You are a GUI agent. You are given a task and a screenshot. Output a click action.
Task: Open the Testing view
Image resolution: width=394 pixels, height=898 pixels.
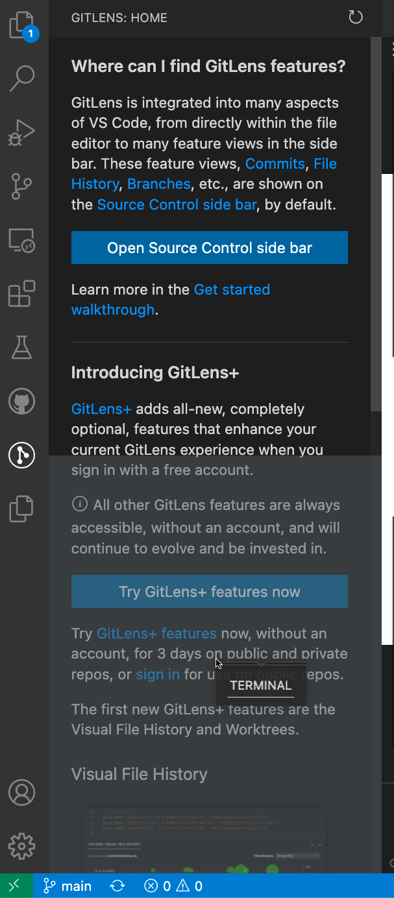[x=21, y=348]
